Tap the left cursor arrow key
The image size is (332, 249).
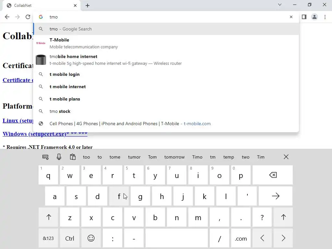pos(262,238)
